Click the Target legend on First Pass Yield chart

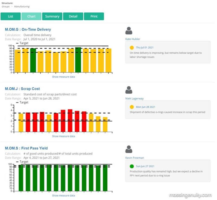click(22, 162)
